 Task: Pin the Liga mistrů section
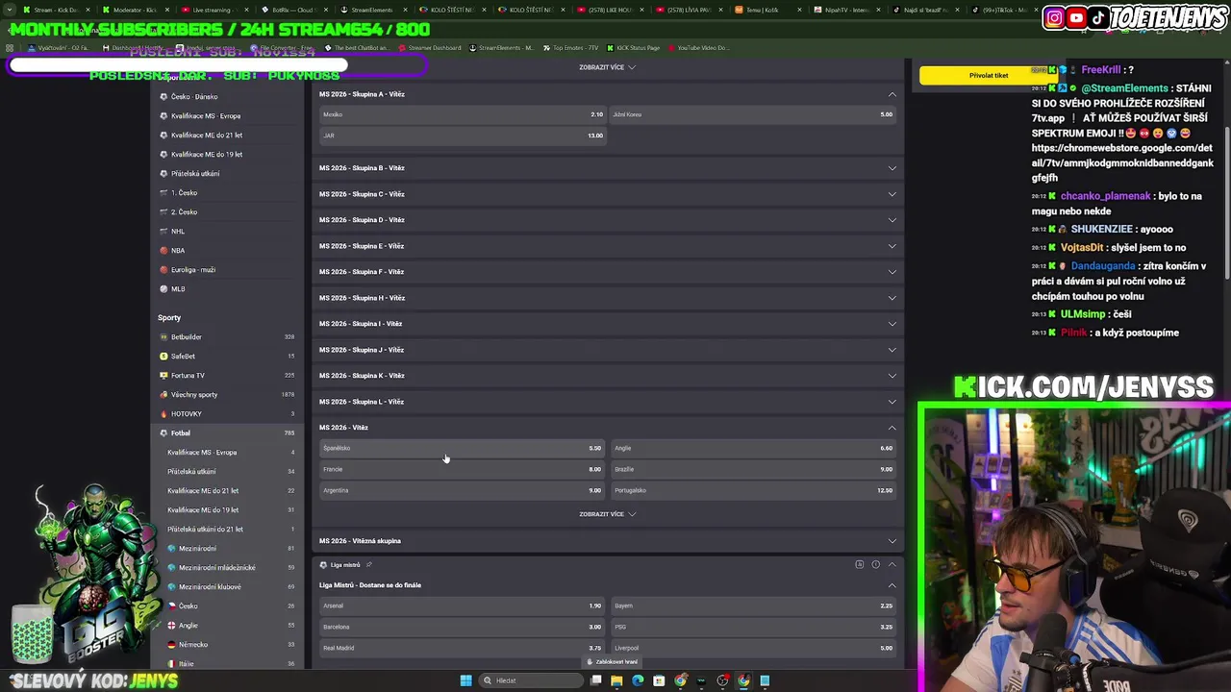click(369, 565)
